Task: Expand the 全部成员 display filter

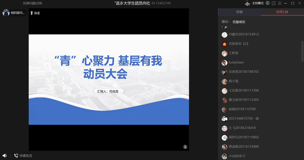Action: [238, 22]
